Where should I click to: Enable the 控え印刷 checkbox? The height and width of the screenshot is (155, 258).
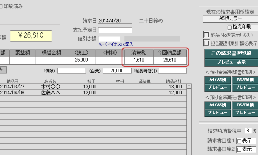pyautogui.click(x=229, y=27)
